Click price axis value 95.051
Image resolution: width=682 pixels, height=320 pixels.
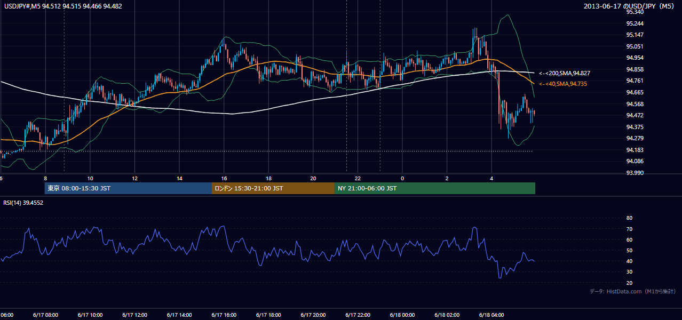pyautogui.click(x=635, y=46)
